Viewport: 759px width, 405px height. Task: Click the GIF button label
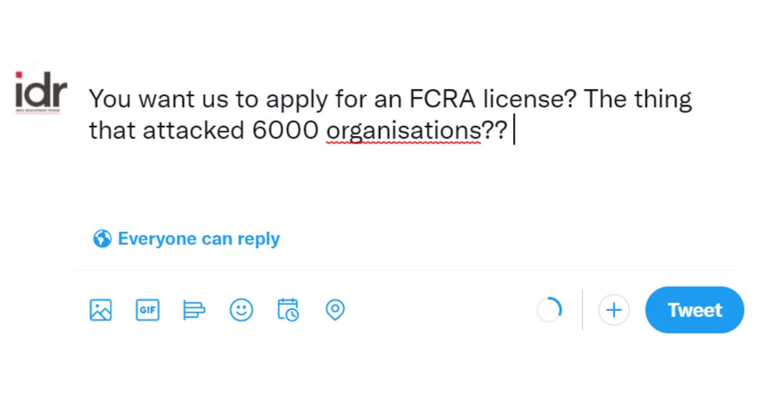[147, 310]
